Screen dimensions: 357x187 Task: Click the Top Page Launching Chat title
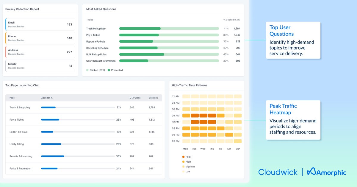click(22, 85)
